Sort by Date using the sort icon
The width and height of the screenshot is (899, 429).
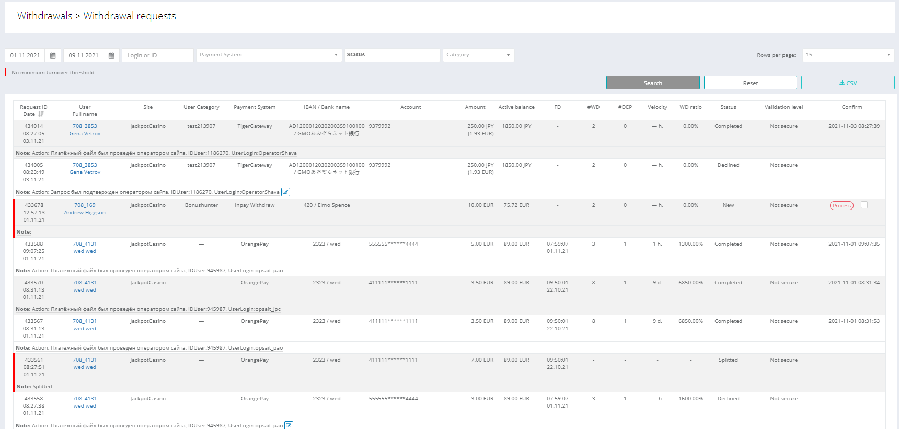pyautogui.click(x=41, y=114)
